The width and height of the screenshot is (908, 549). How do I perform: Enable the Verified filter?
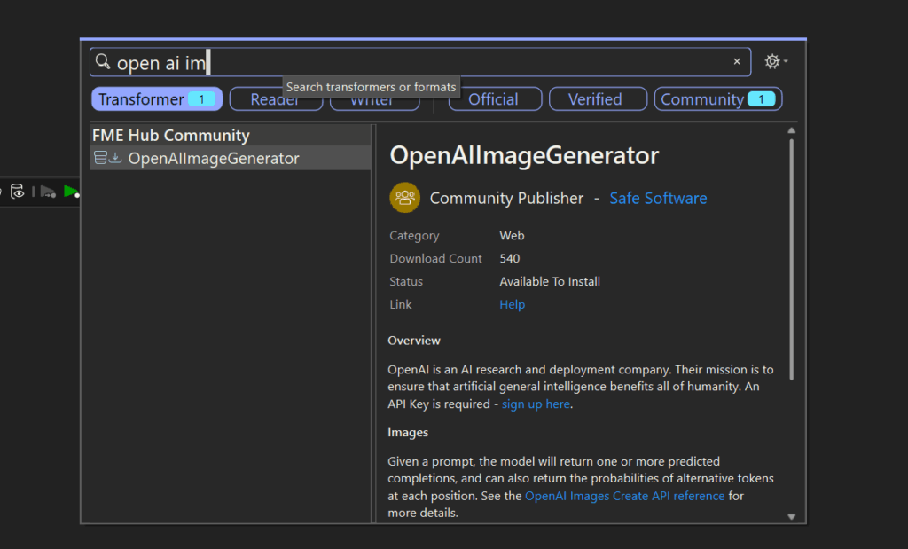[595, 99]
